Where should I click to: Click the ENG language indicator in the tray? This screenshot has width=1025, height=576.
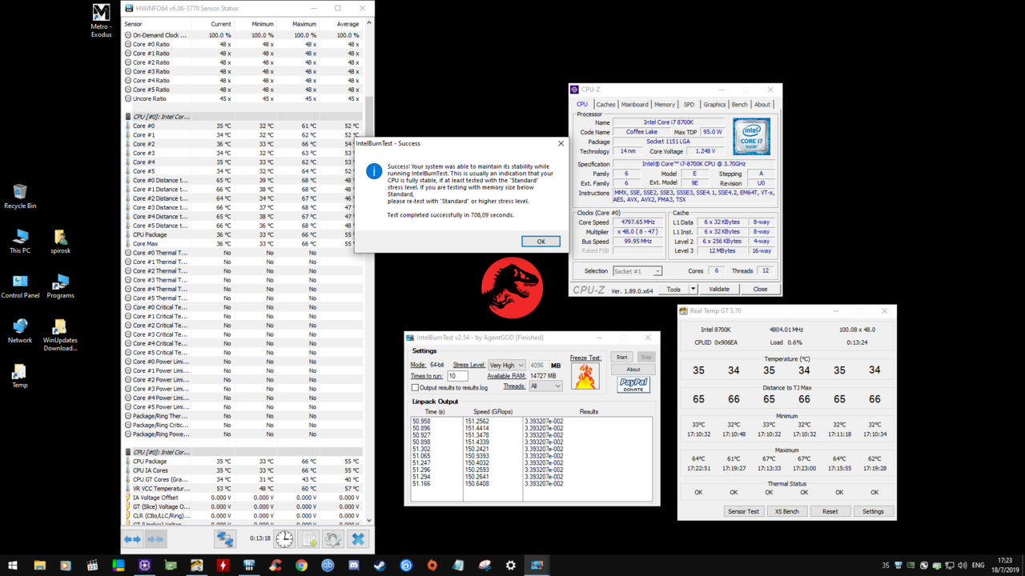click(978, 566)
